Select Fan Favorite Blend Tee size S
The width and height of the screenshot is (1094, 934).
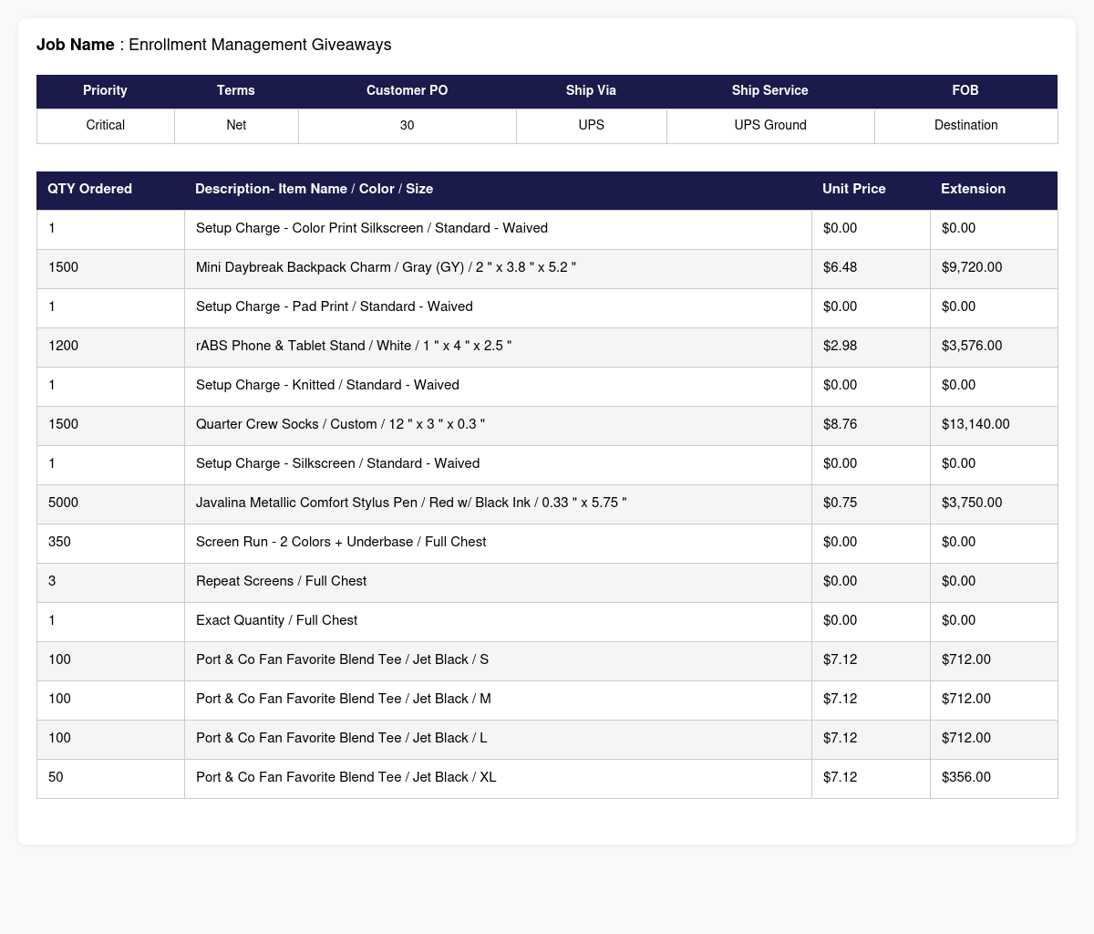pos(342,660)
